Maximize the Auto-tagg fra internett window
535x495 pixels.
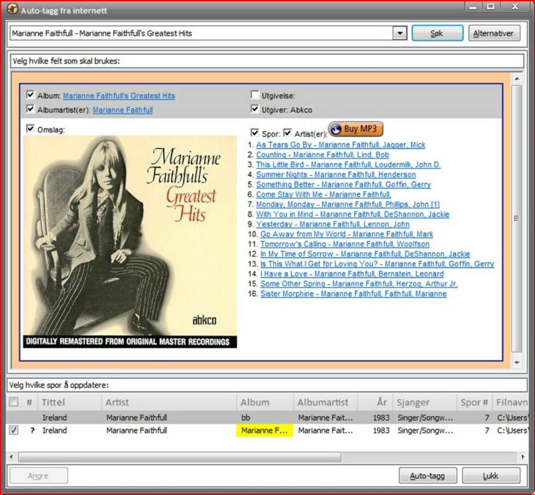(490, 7)
